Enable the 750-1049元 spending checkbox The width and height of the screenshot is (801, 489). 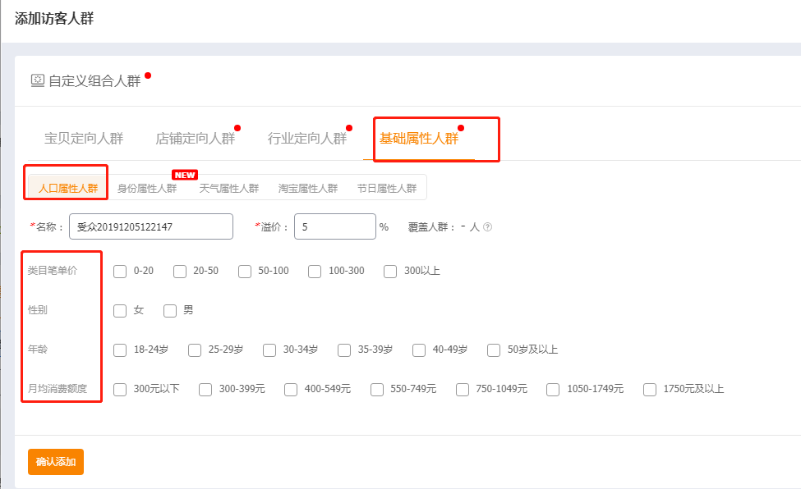point(463,390)
